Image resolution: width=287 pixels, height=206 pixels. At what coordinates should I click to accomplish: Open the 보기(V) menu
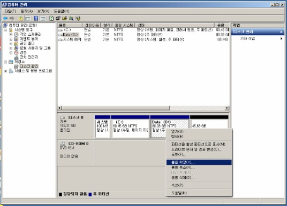tap(43, 11)
